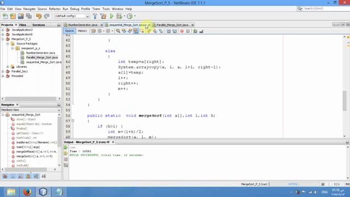This screenshot has width=350, height=197.
Task: Switch to the Parallel_Merge_Sort.java editor tab
Action: click(x=172, y=25)
